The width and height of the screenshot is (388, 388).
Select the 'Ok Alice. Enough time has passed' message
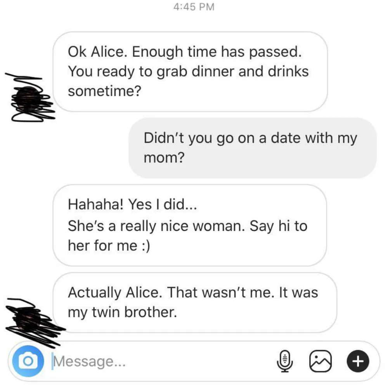click(x=190, y=71)
